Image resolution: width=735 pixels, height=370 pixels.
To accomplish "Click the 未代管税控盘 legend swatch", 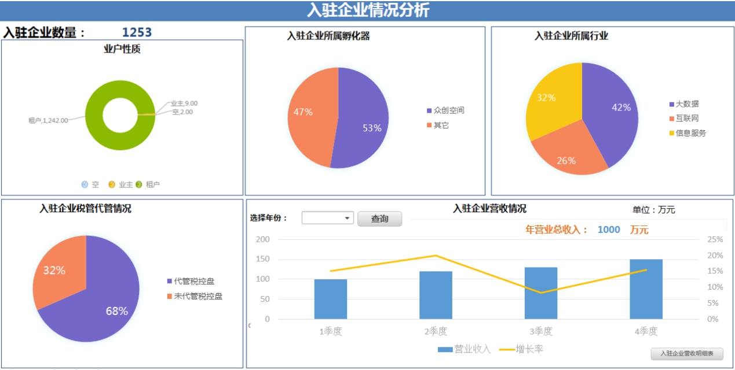I will (x=170, y=297).
